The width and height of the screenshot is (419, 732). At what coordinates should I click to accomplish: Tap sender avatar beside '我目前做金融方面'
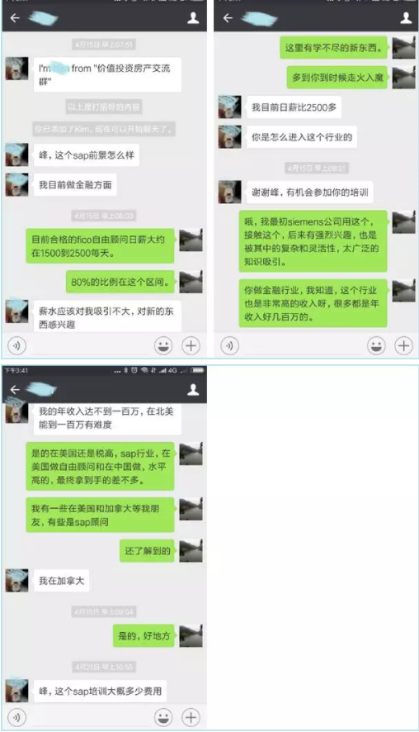16,184
